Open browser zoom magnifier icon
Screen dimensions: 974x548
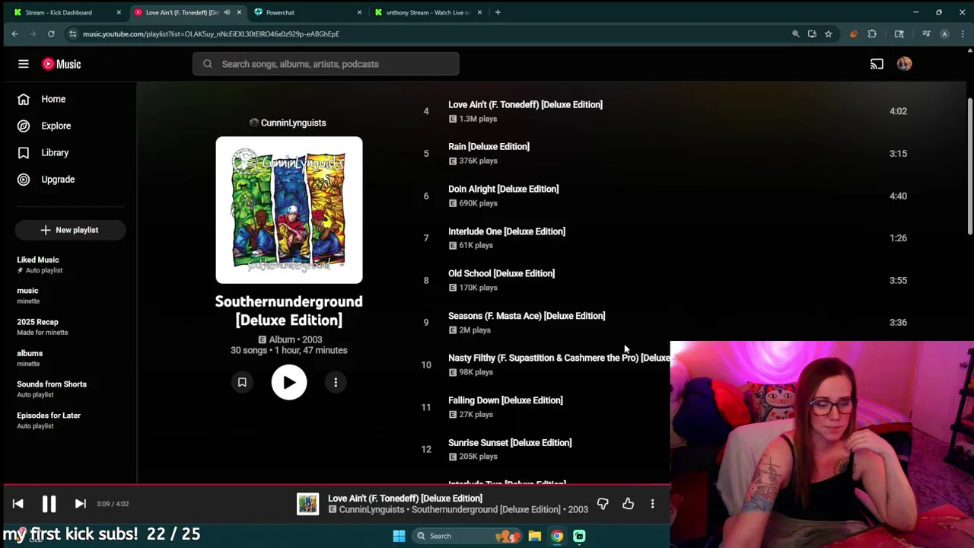[x=796, y=33]
